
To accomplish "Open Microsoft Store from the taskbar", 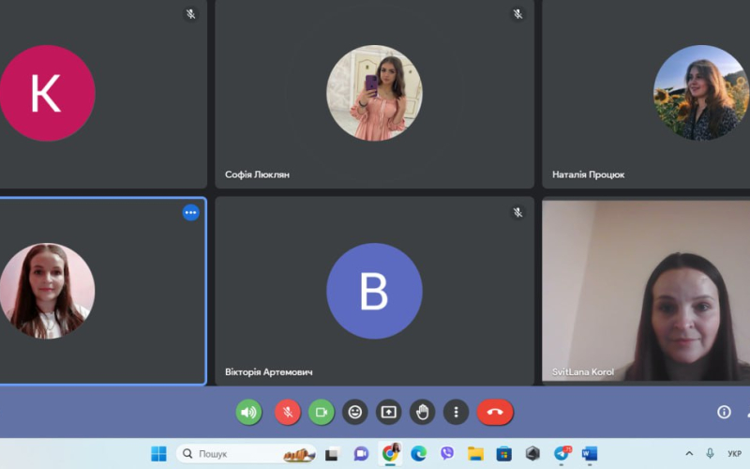I will (503, 454).
